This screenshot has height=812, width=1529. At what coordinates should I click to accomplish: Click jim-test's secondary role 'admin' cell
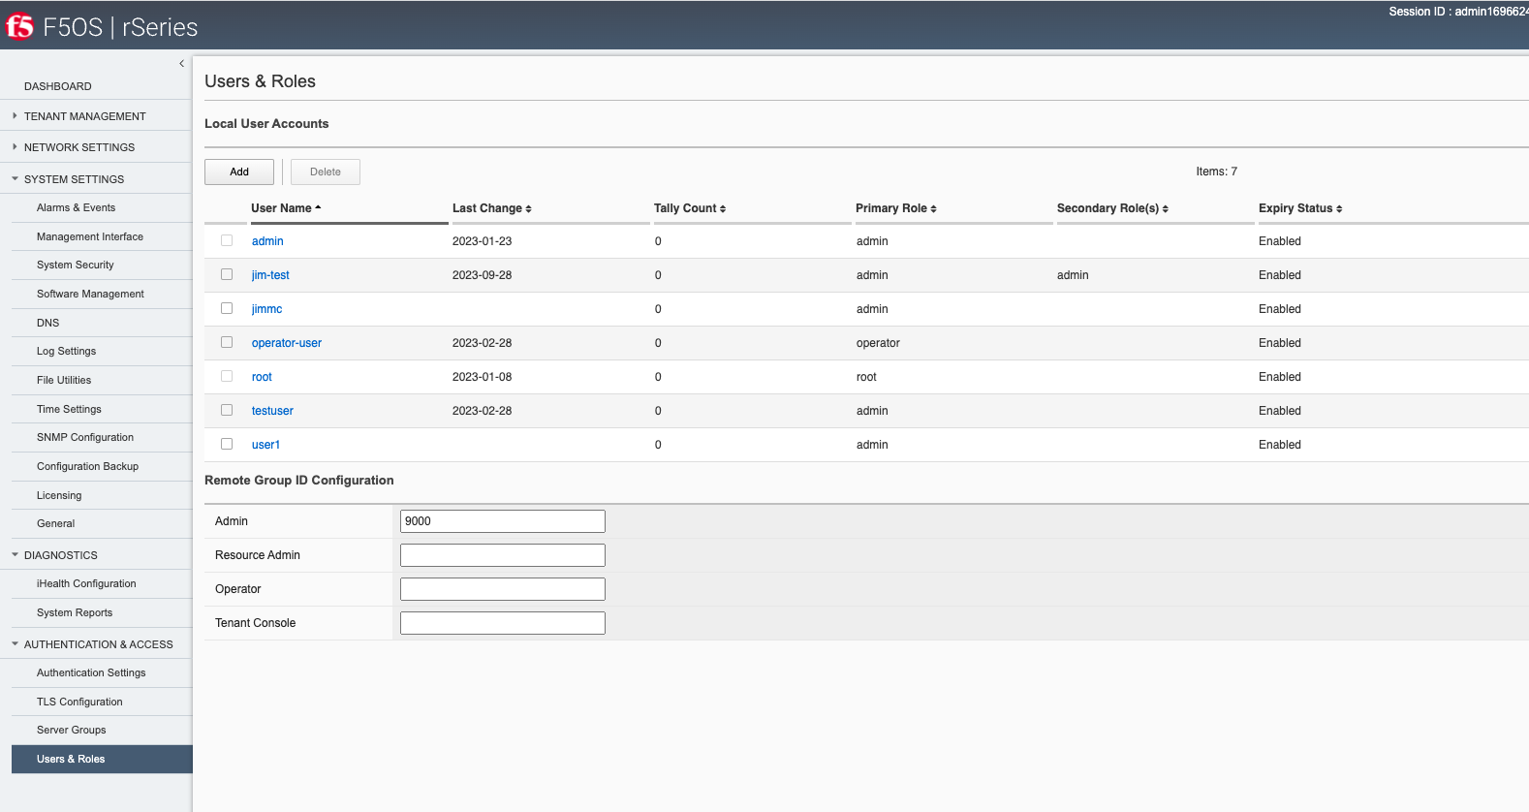point(1073,275)
